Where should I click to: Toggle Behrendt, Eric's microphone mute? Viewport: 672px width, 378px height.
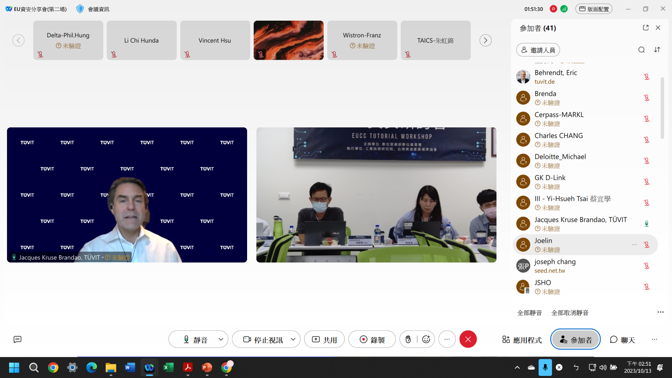coord(646,77)
